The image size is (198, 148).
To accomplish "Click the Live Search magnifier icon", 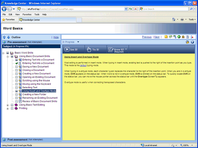I will tap(191, 9).
